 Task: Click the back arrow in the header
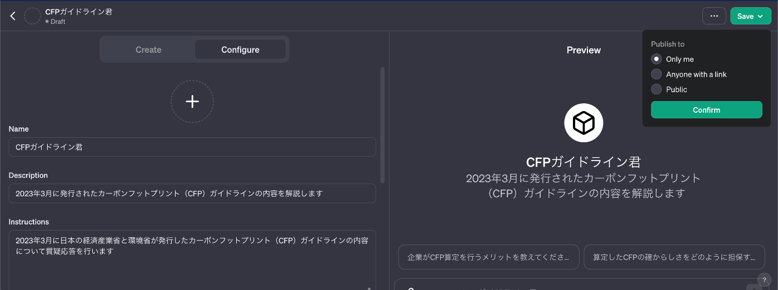[x=13, y=16]
